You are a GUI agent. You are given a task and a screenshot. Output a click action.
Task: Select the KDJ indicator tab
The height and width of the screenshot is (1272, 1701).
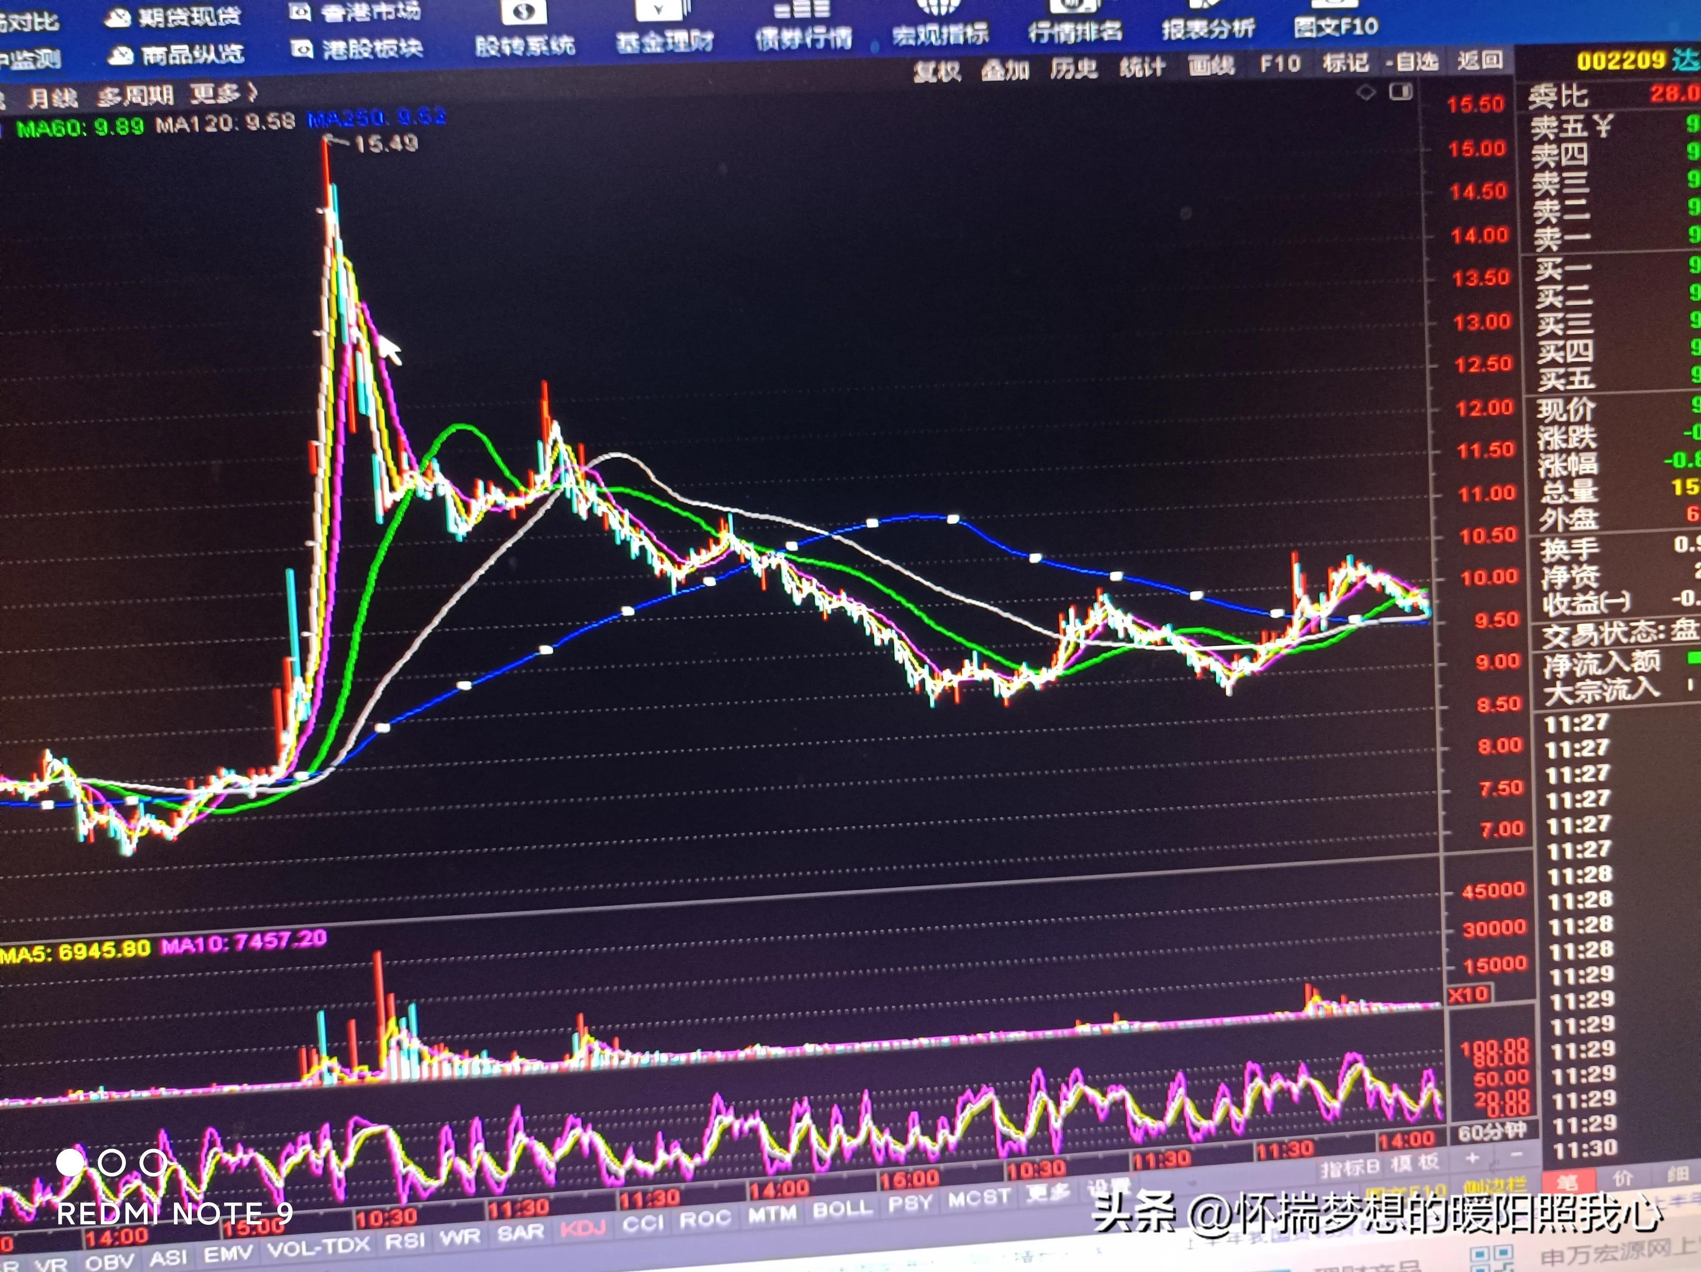[583, 1228]
